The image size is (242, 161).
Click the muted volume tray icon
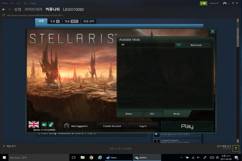point(198,158)
